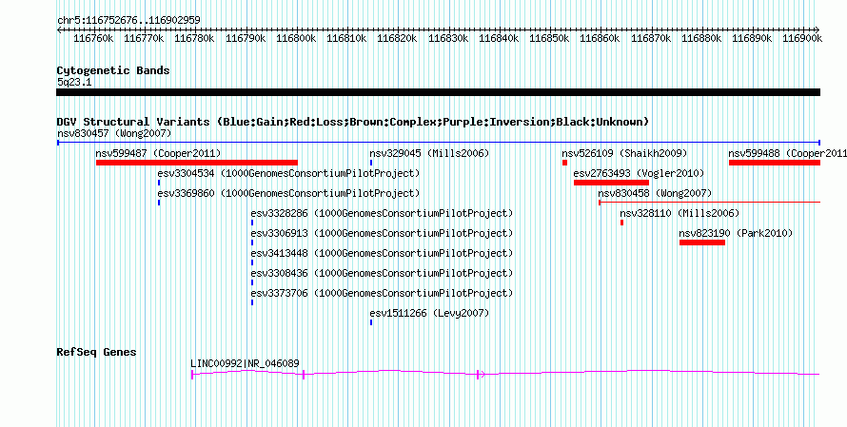Open the esv2763493 (Vogler2010) label
The image size is (847, 427).
(x=639, y=173)
